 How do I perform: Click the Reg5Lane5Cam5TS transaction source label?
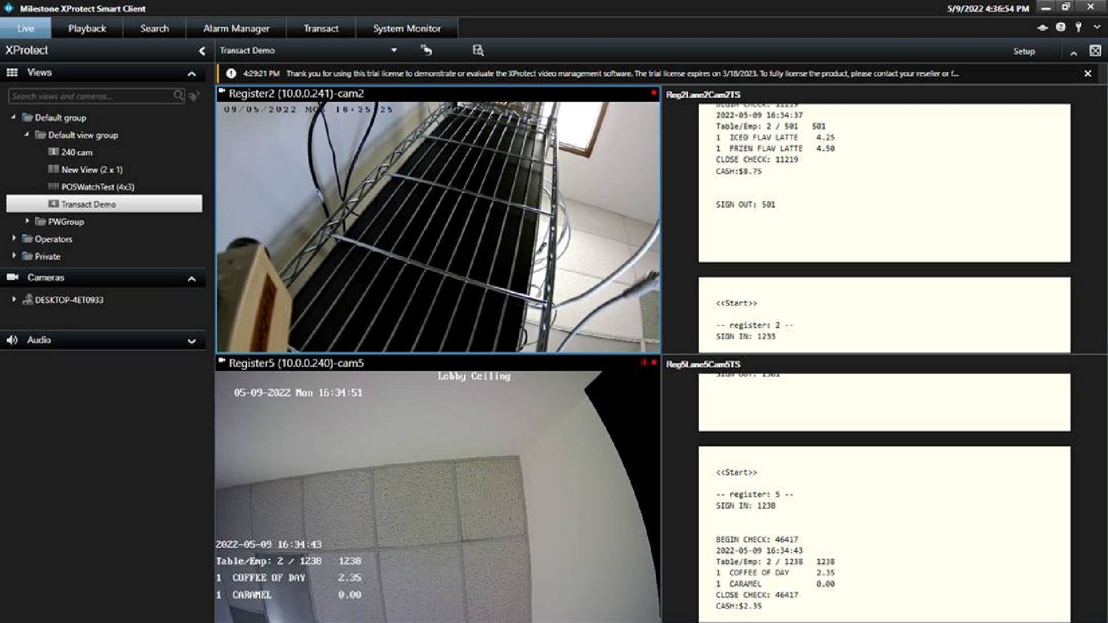click(703, 364)
